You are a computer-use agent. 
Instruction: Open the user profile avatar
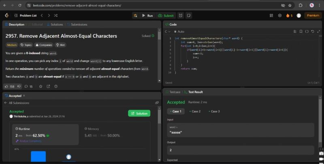298,15
